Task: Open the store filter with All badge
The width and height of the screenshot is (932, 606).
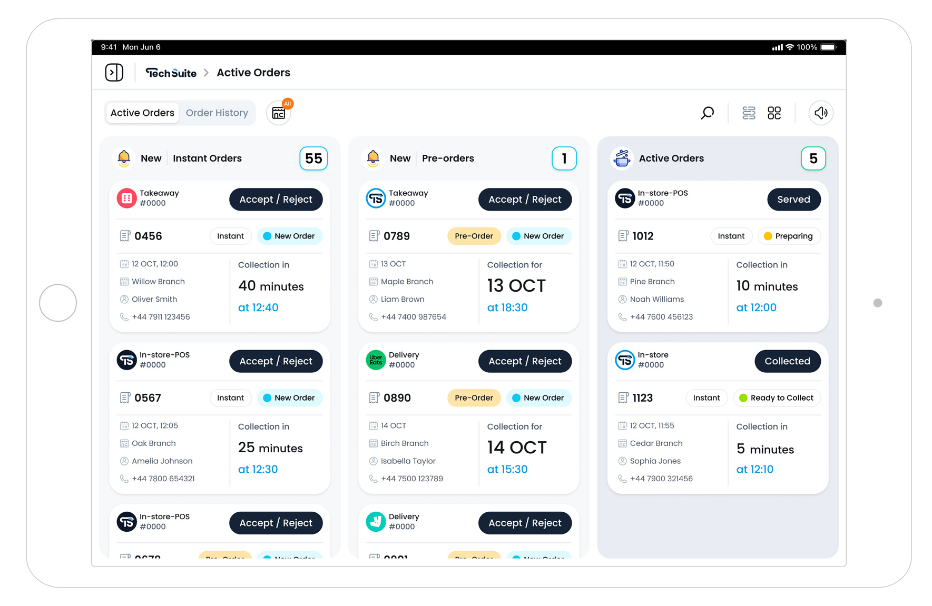Action: pos(279,112)
